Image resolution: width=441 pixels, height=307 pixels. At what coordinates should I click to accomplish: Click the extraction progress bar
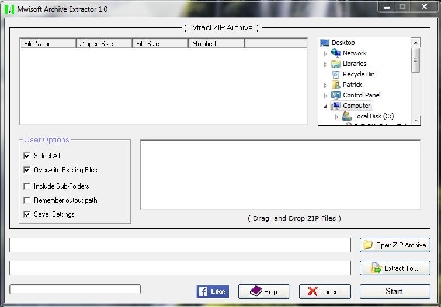(75, 289)
